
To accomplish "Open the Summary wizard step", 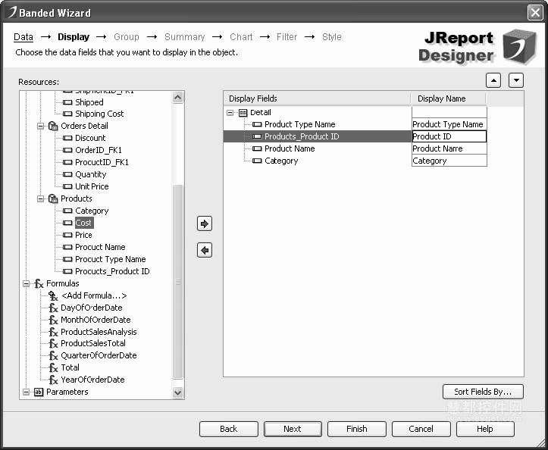I will pyautogui.click(x=184, y=37).
